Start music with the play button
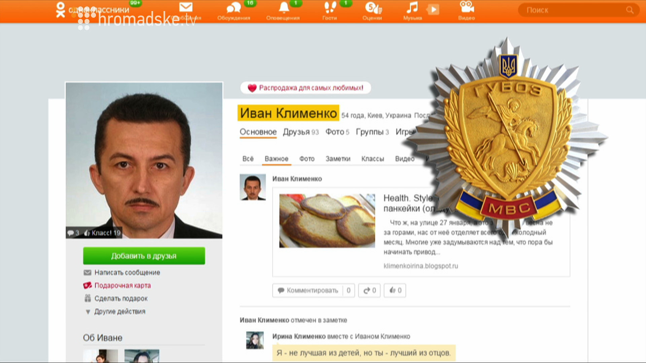The width and height of the screenshot is (646, 363). pos(433,9)
